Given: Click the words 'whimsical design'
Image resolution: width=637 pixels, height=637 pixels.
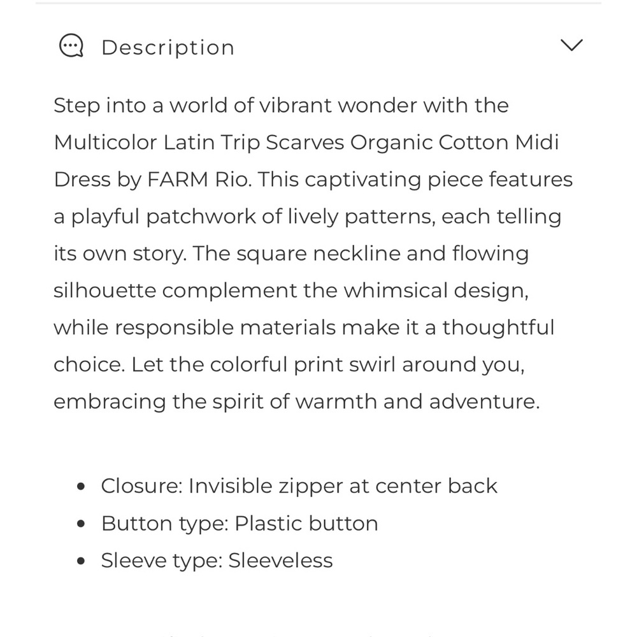Looking at the screenshot, I should pos(436,290).
